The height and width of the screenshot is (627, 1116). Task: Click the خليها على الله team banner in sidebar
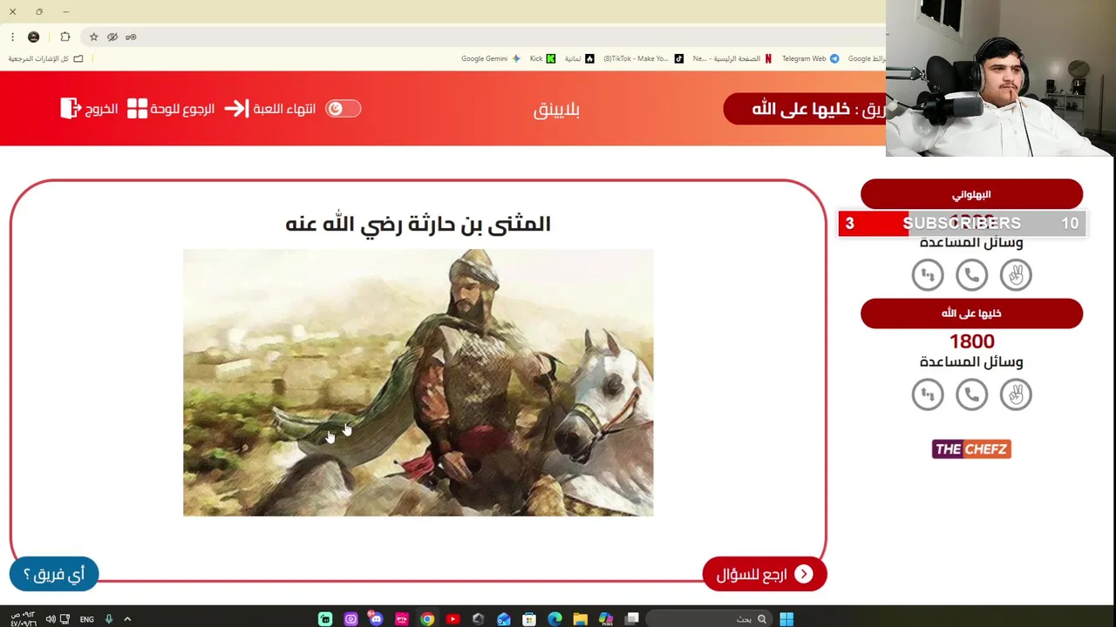point(971,313)
